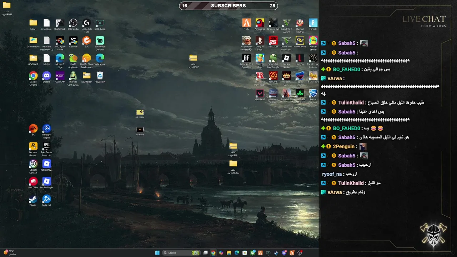
Task: Open the Xbox app in taskbar
Action: tap(253, 253)
